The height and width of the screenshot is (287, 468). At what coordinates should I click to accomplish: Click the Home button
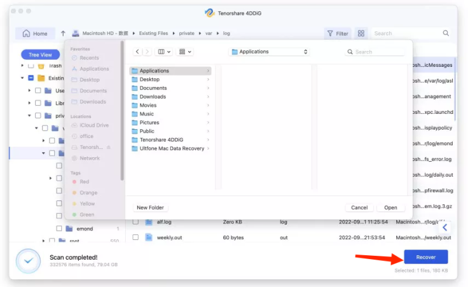pyautogui.click(x=35, y=34)
